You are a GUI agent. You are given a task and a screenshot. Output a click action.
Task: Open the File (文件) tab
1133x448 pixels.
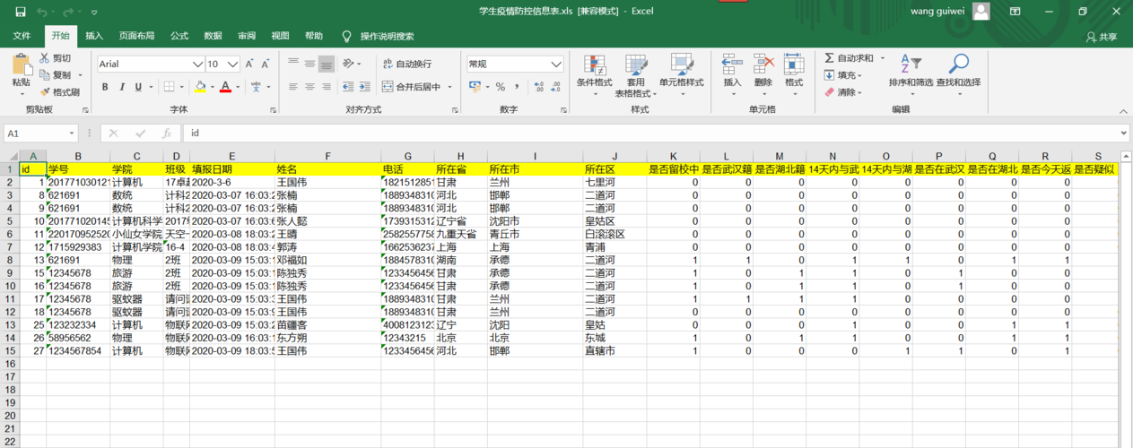pos(22,36)
